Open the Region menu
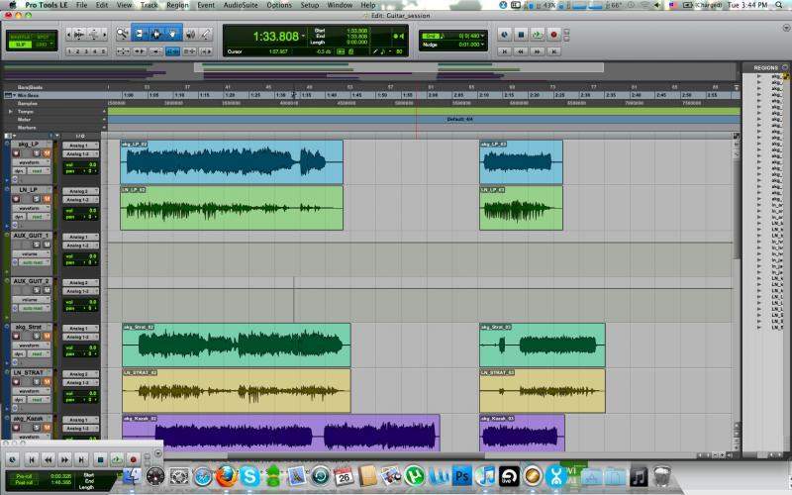This screenshot has height=495, width=792. pyautogui.click(x=177, y=5)
